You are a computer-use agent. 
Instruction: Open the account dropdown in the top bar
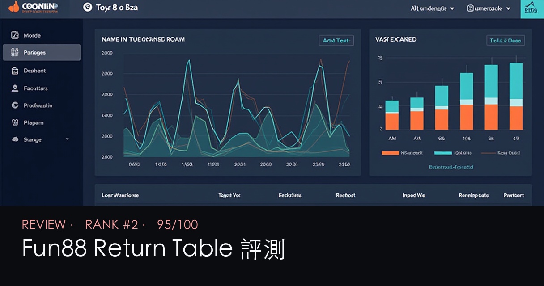tap(489, 8)
